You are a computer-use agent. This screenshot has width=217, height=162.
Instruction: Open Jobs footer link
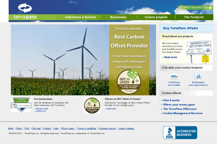click(56, 128)
